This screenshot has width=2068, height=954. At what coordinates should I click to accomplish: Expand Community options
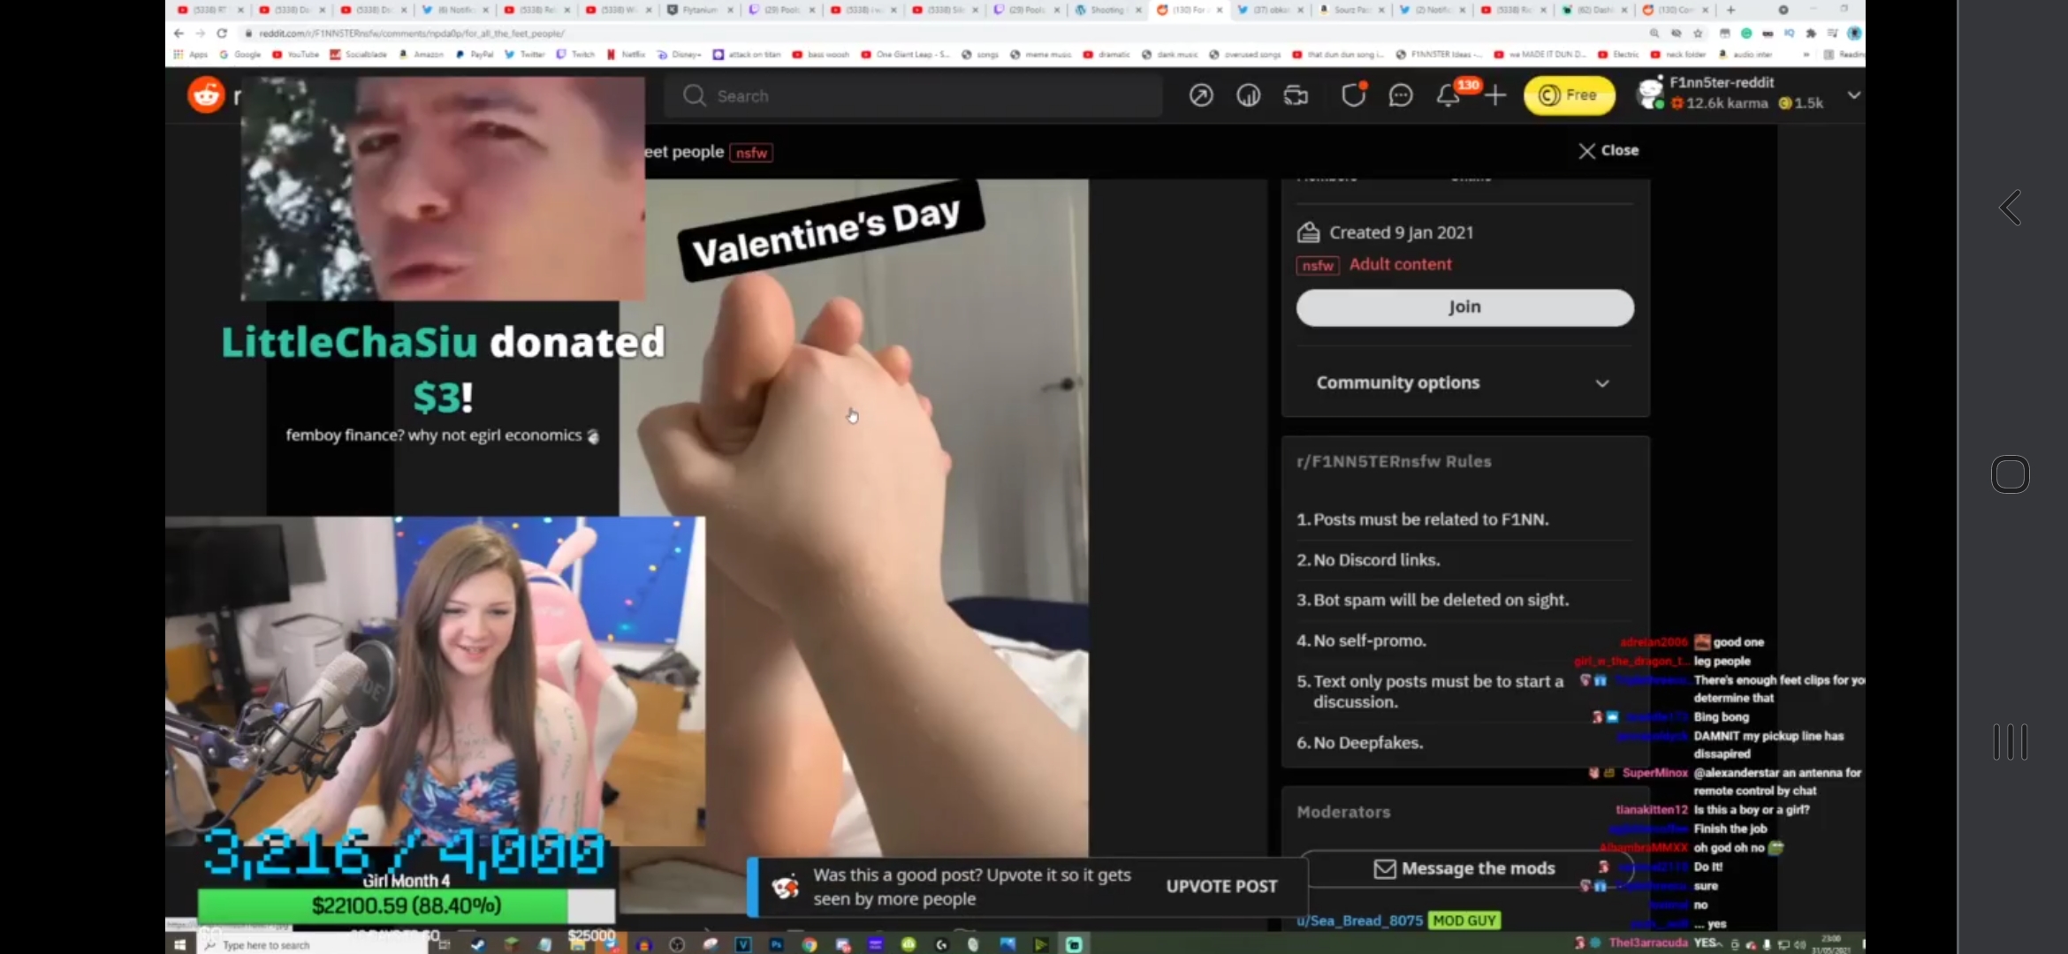click(x=1464, y=382)
